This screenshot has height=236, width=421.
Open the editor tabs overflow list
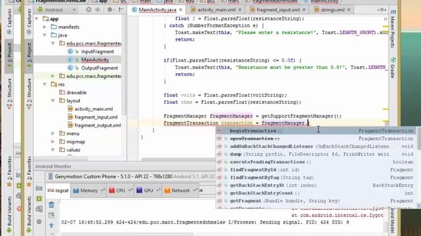click(382, 10)
